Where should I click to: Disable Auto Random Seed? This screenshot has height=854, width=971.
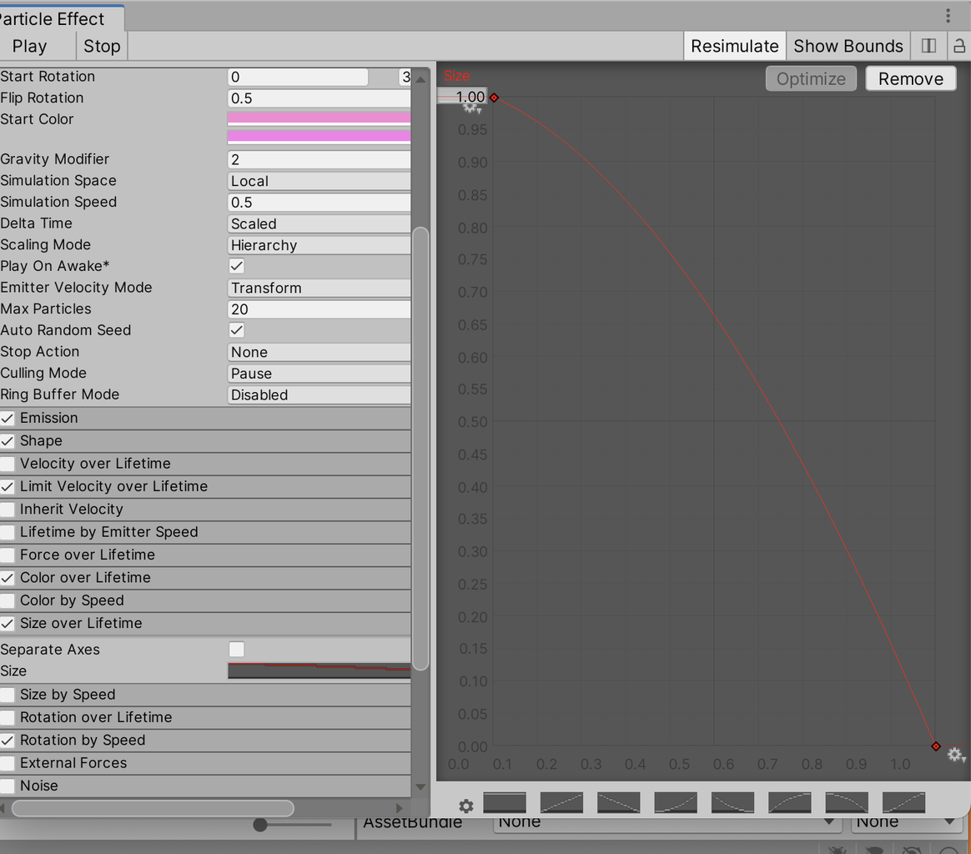point(236,330)
